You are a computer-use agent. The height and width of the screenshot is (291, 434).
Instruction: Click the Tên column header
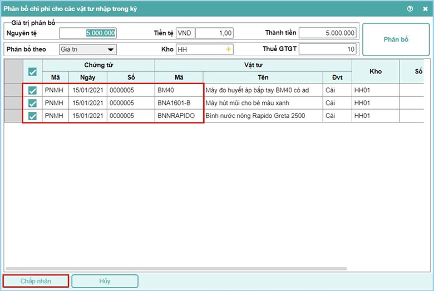pyautogui.click(x=263, y=77)
